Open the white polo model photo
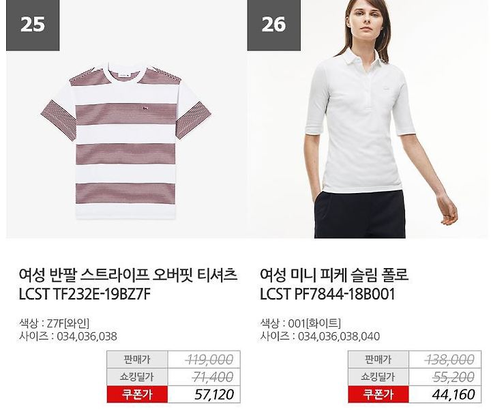Viewport: 491px width, 410px height. coord(368,119)
